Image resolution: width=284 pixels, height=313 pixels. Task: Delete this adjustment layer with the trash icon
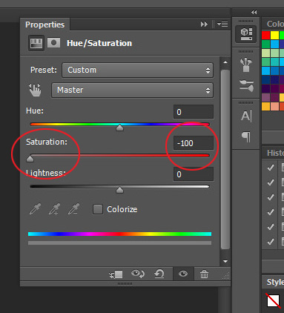point(204,274)
